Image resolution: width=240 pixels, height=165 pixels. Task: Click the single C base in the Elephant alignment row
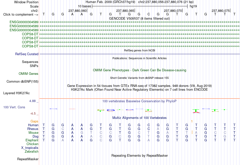click(101, 140)
